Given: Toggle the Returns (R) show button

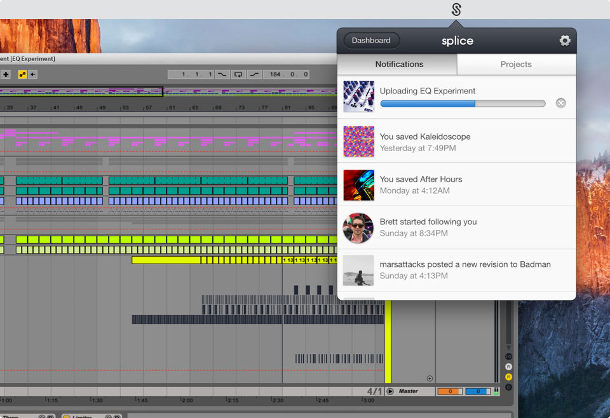Looking at the screenshot, I should [508, 367].
